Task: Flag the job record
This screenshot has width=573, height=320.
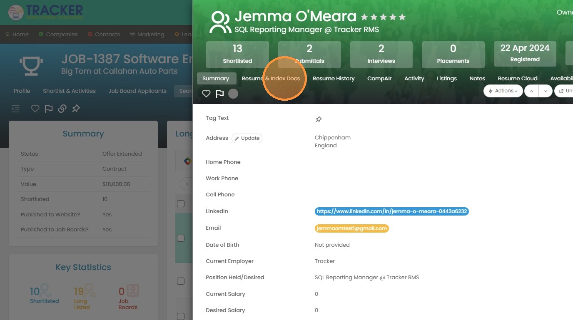Action: click(x=49, y=109)
